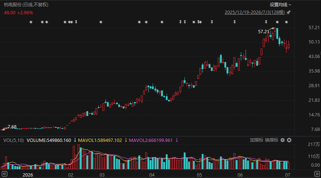Click the 杭电股份 (日线,不复权) chart title
The image size is (321, 178).
[26, 5]
